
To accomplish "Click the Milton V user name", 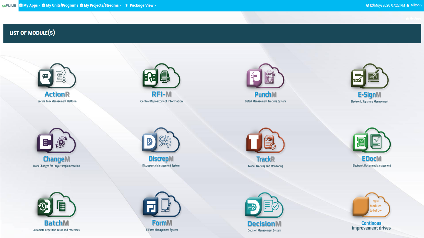I will coord(417,5).
